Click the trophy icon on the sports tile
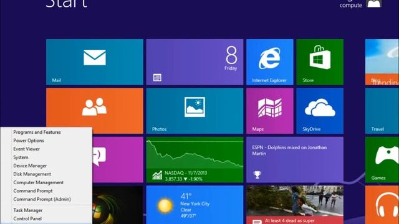399x224 pixels. pos(257,174)
